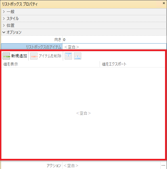This screenshot has width=167, height=169.
Task: Open the アクション ellipsis button
Action: click(163, 165)
